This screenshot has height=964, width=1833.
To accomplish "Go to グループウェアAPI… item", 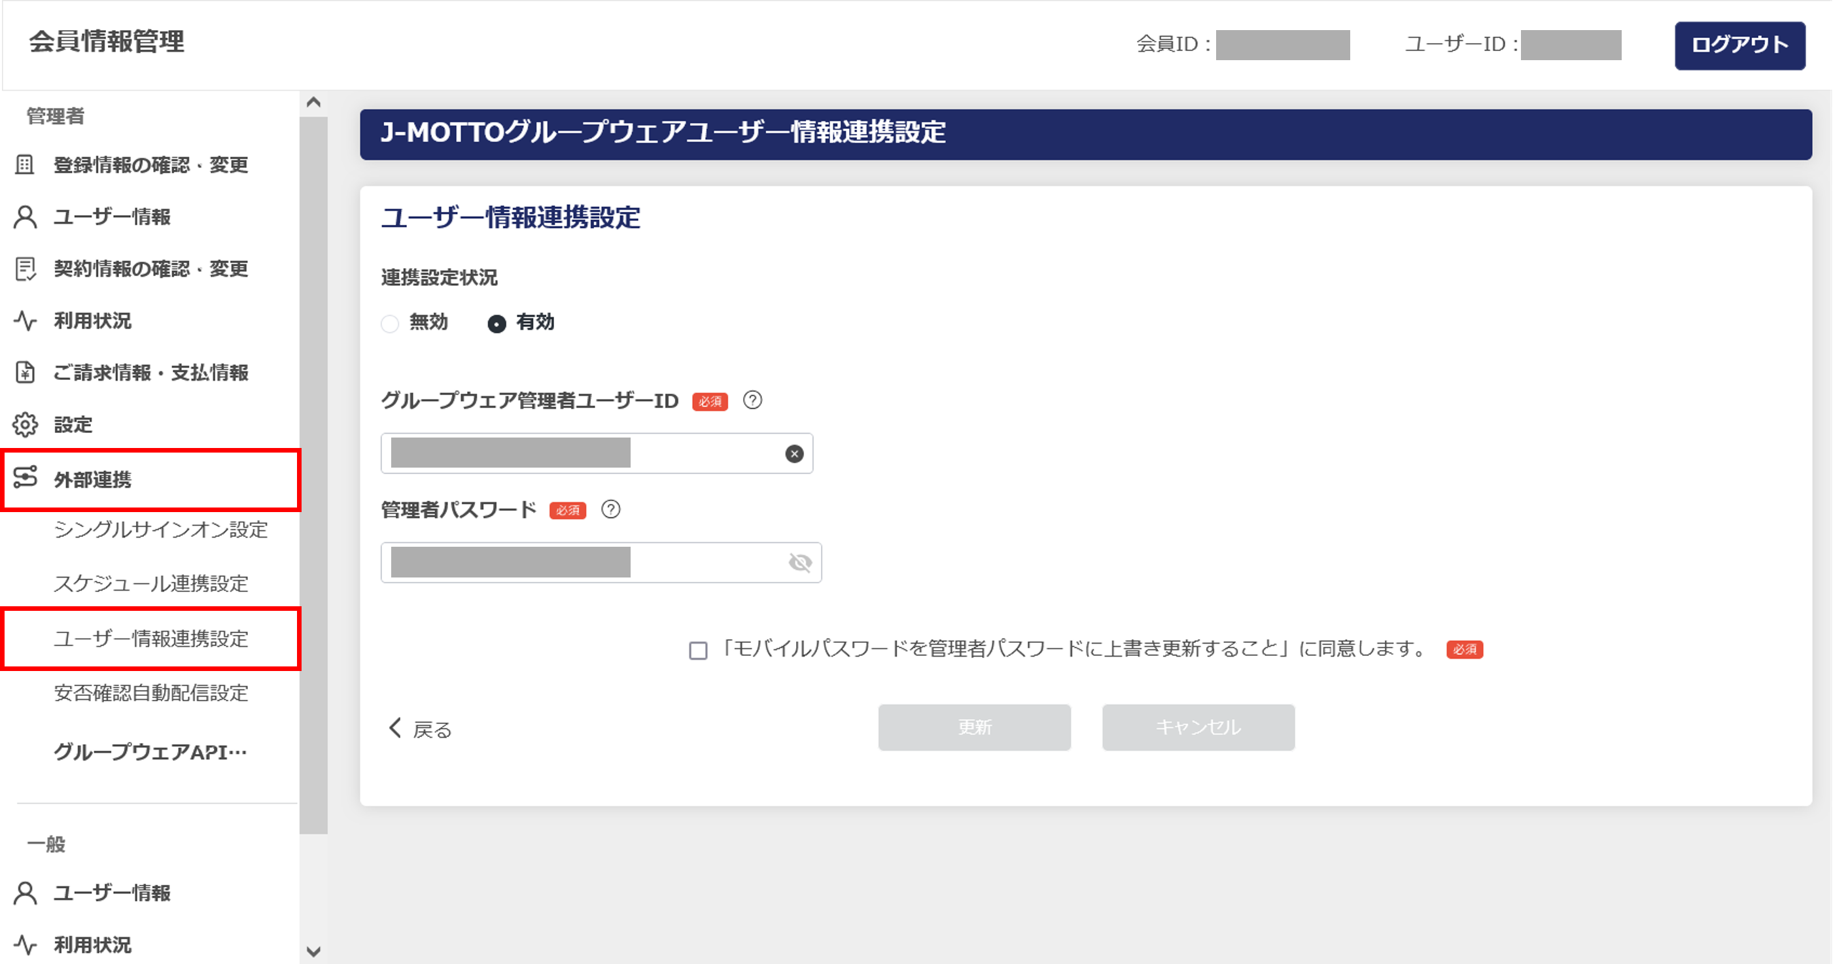I will tap(151, 752).
